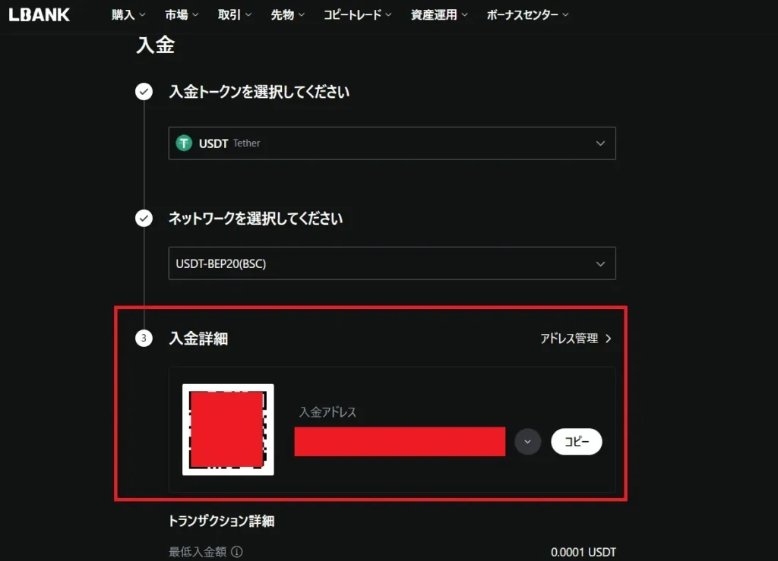This screenshot has height=561, width=778.
Task: Click the step two checkmark icon
Action: [144, 219]
